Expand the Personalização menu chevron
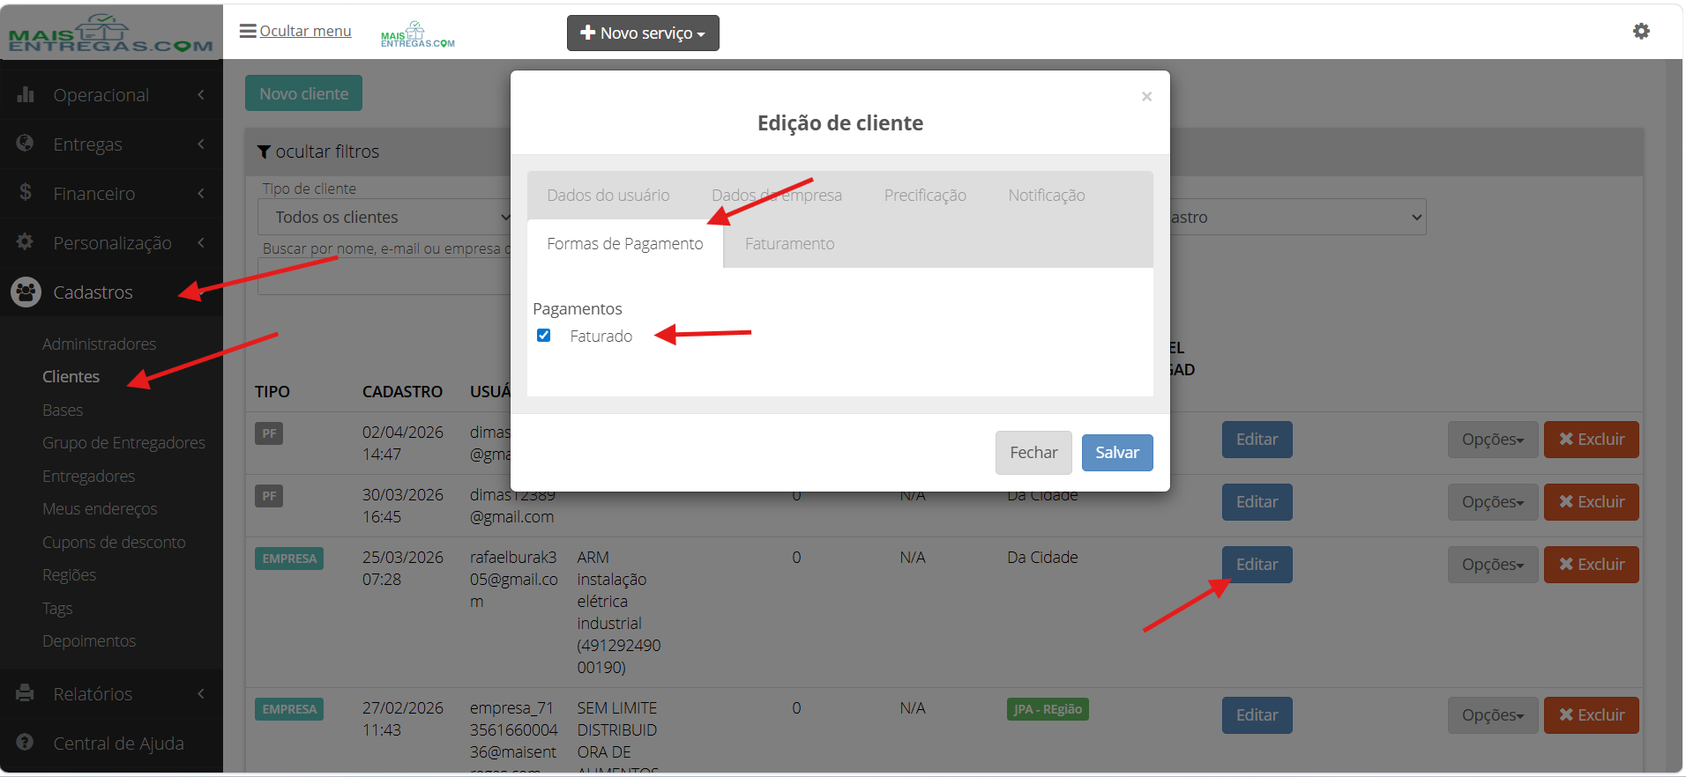Viewport: 1686px width, 777px height. pyautogui.click(x=201, y=242)
